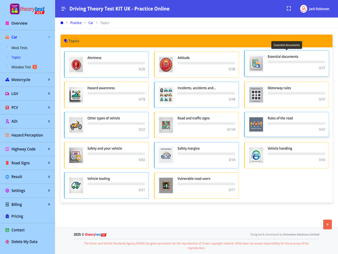Click the theorytest KIT footer link
The image size is (338, 254).
tap(95, 235)
